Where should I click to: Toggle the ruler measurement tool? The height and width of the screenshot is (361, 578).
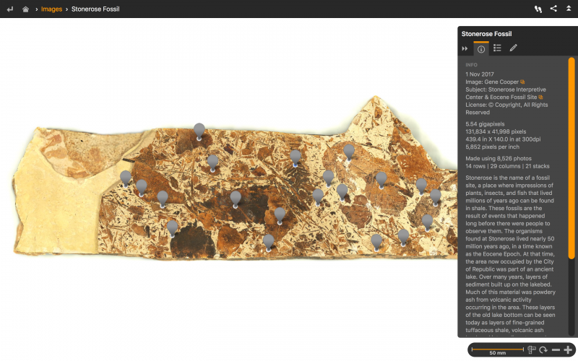coord(531,350)
